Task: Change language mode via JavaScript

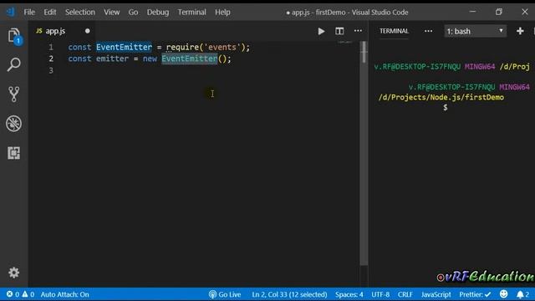Action: click(x=436, y=294)
